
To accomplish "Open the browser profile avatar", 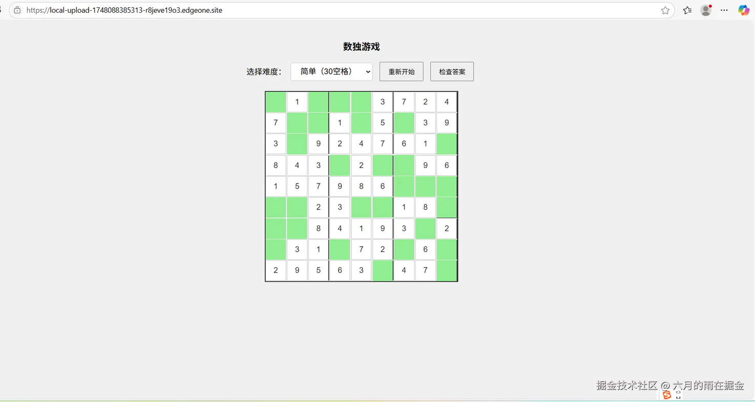I will coord(706,10).
